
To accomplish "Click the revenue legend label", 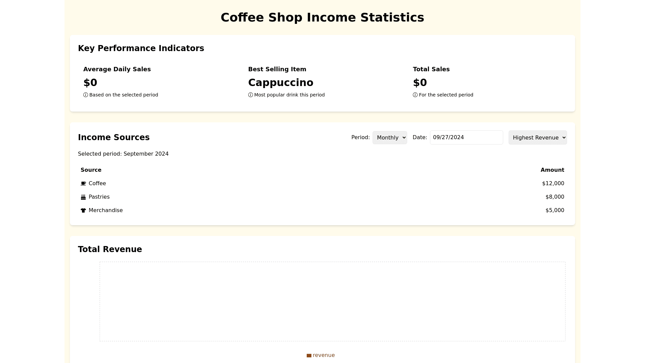I will [x=324, y=355].
